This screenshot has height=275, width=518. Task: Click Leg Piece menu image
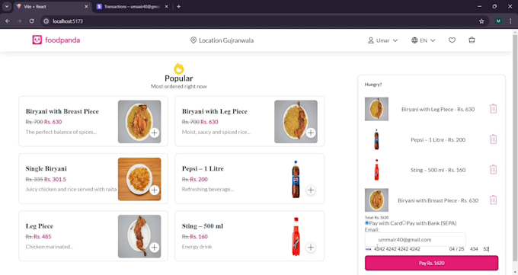point(139,236)
